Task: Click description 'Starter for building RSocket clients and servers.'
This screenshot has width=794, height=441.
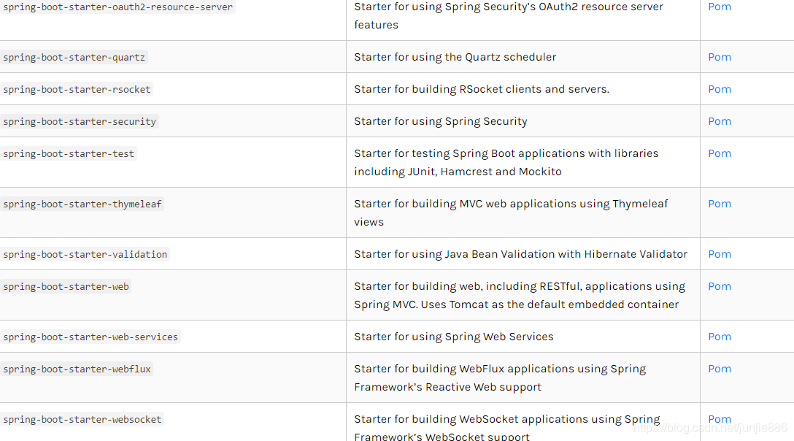Action: (x=482, y=88)
